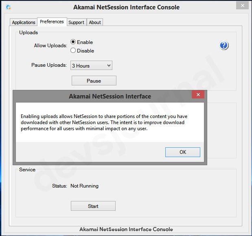Screen dimensions: 252x236
Task: Click the Pause button
Action: tap(94, 81)
